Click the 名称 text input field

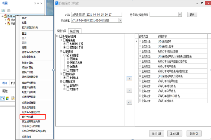(x=96, y=14)
